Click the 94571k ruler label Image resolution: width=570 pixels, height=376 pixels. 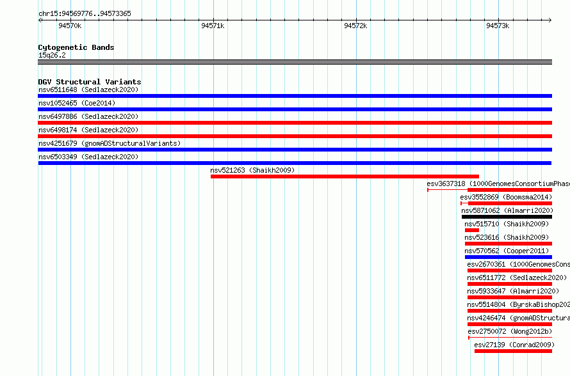213,26
